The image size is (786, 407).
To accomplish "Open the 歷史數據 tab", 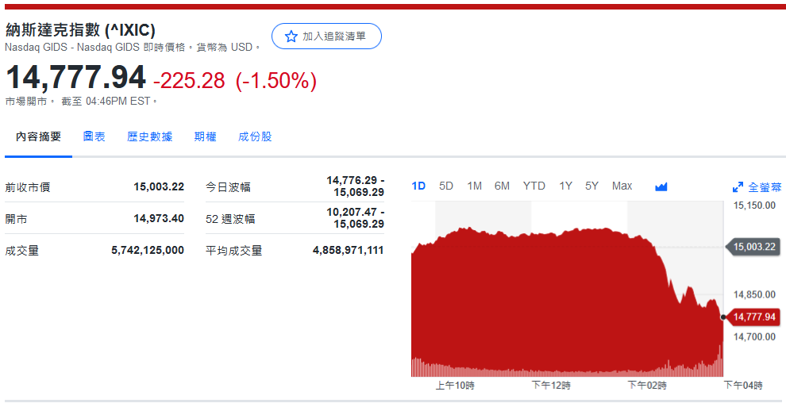I will point(149,136).
